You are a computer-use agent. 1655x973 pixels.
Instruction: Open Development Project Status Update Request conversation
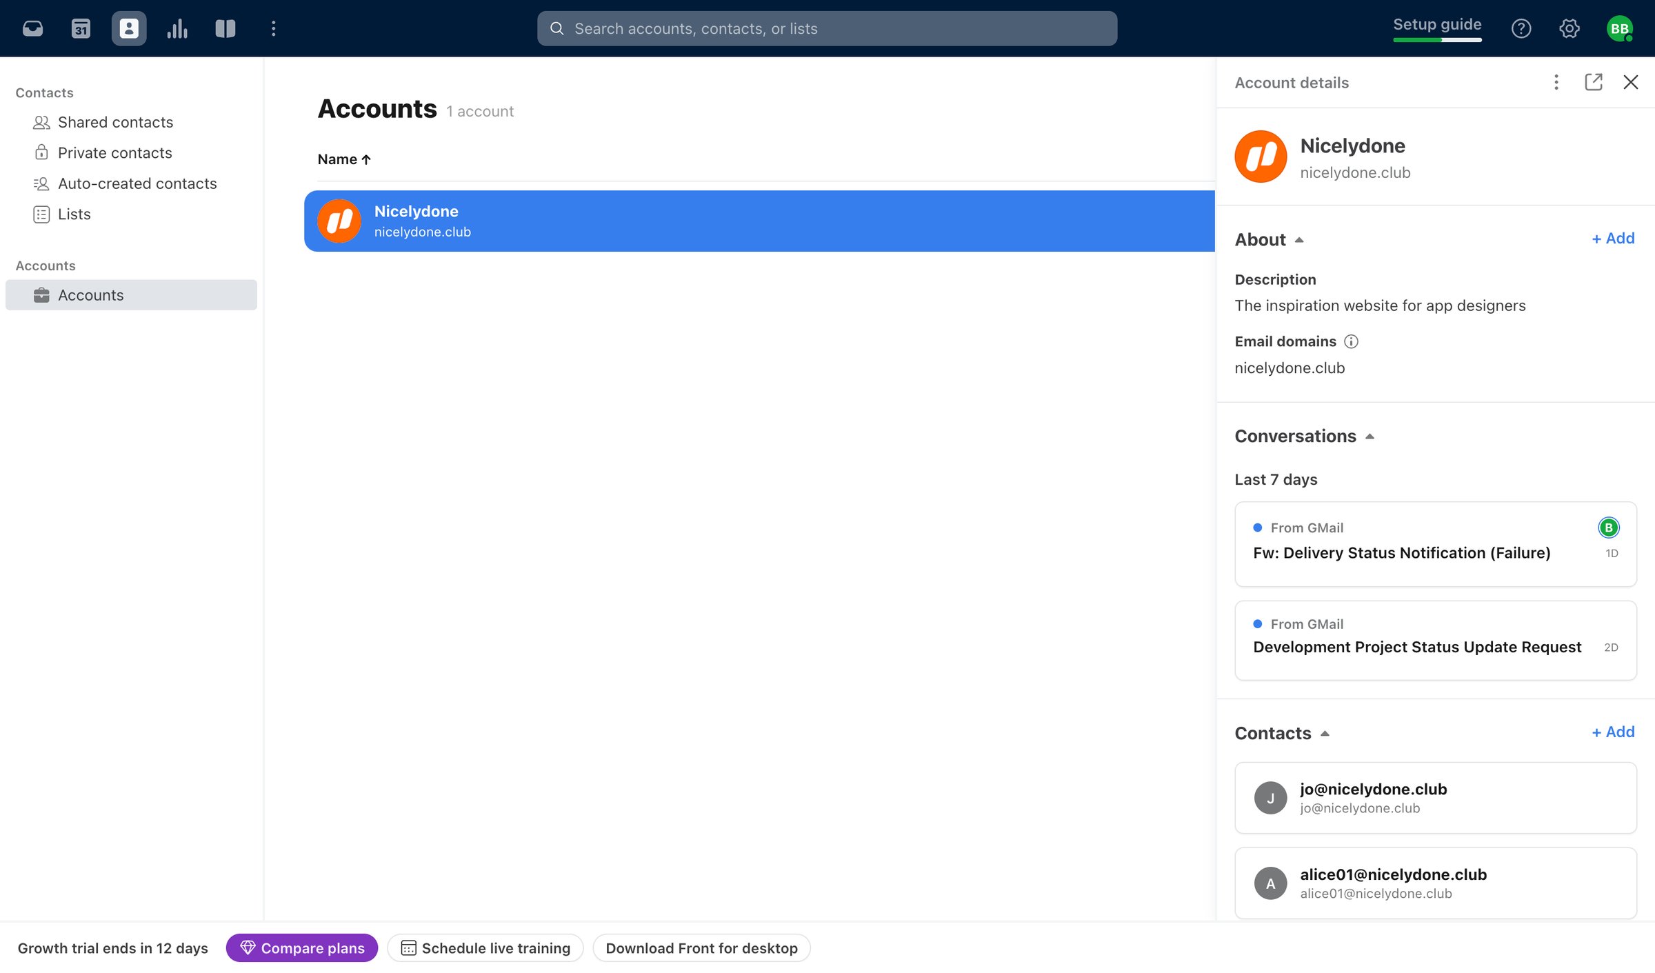click(1436, 641)
